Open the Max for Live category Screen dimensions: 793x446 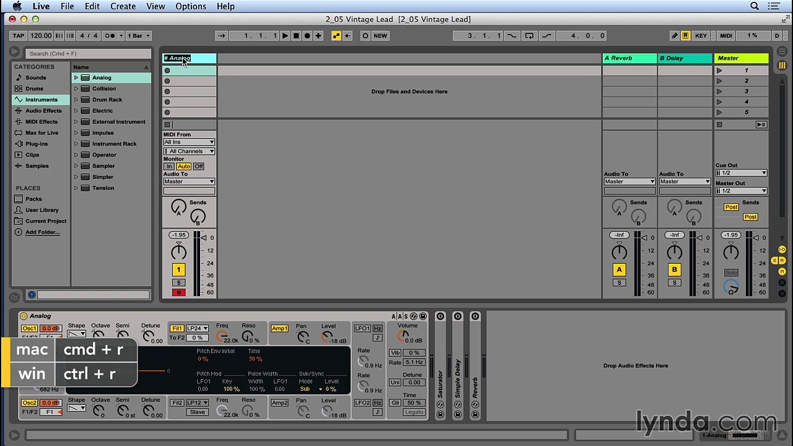42,133
